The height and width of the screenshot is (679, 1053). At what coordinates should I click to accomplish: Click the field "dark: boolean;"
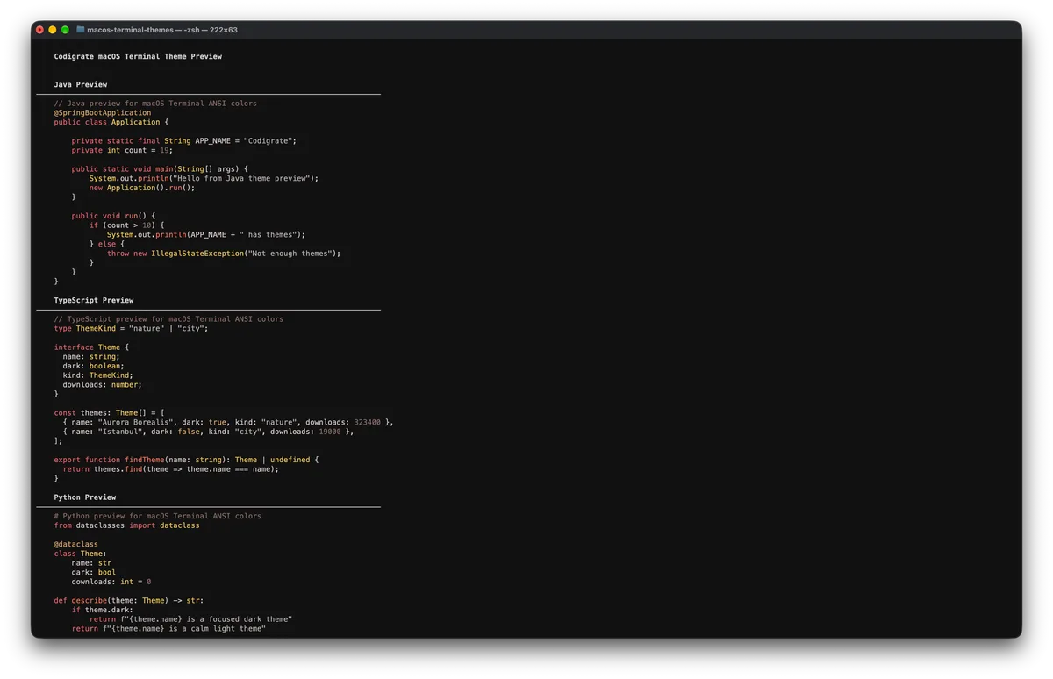(x=94, y=366)
